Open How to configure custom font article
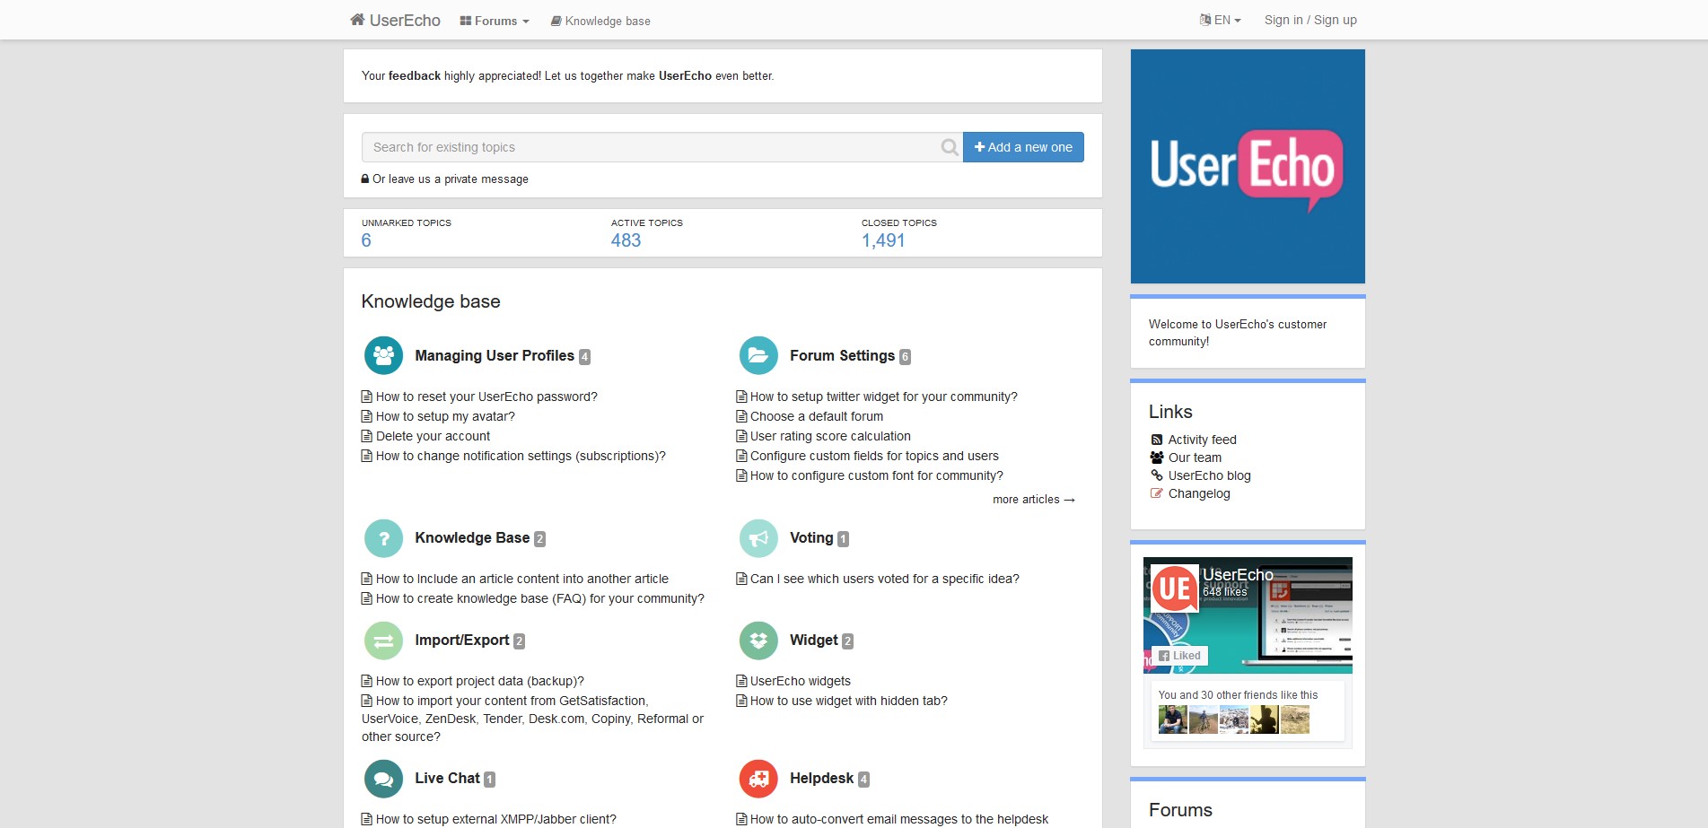The height and width of the screenshot is (828, 1708). [877, 475]
